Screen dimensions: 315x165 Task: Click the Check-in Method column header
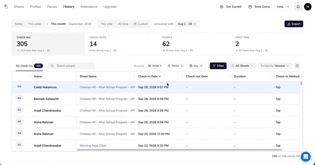[x=287, y=76]
